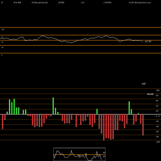This screenshot has width=161, height=161.
Task: Click the first red bar in MR histogram
Action: tap(3, 122)
